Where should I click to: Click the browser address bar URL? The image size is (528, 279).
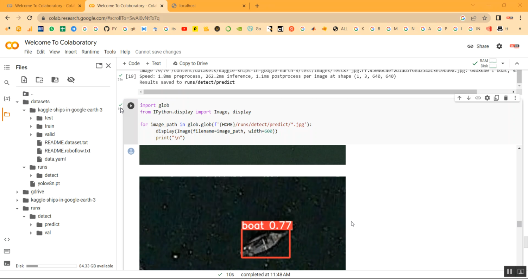[104, 18]
